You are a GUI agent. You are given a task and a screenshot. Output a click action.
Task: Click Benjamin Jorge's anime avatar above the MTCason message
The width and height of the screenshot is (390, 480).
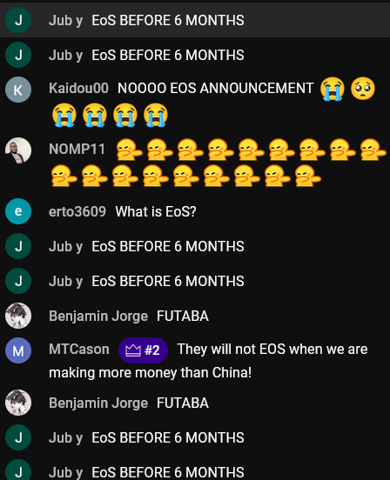18,316
